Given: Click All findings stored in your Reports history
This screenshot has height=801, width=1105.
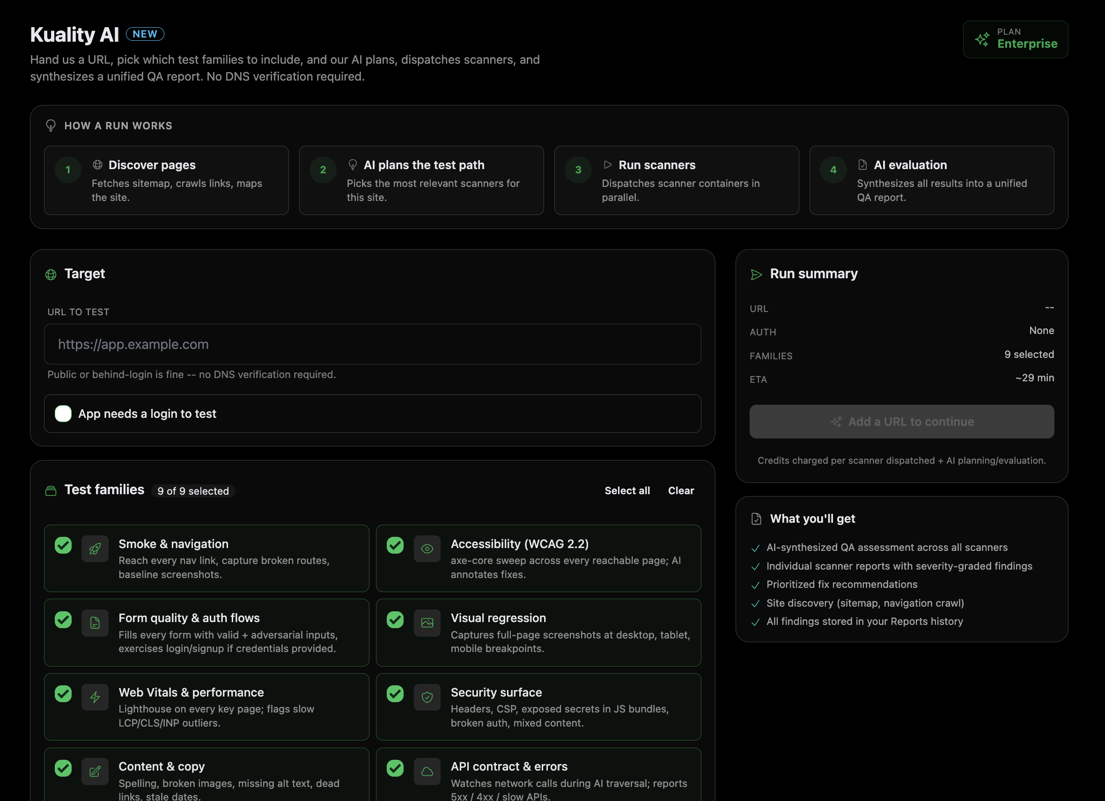Looking at the screenshot, I should (x=865, y=622).
